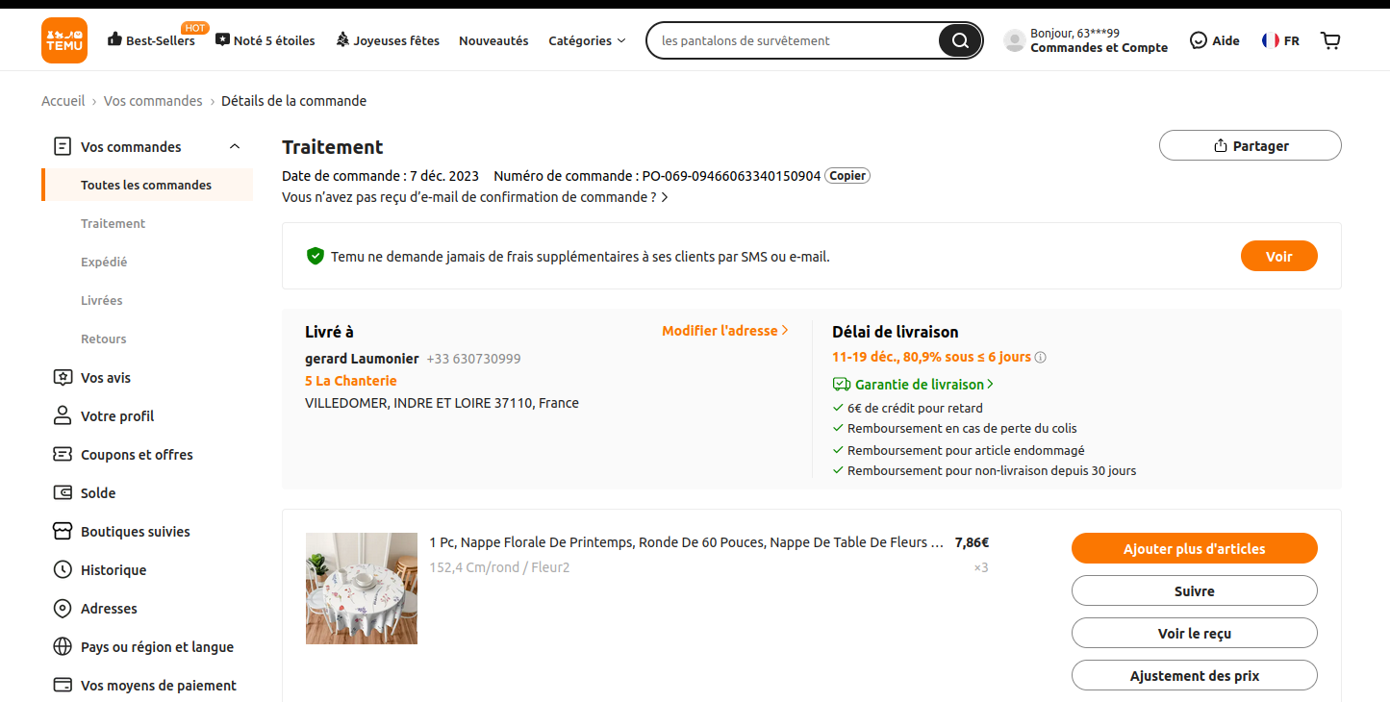Open the Nouveautés menu item

click(x=493, y=40)
